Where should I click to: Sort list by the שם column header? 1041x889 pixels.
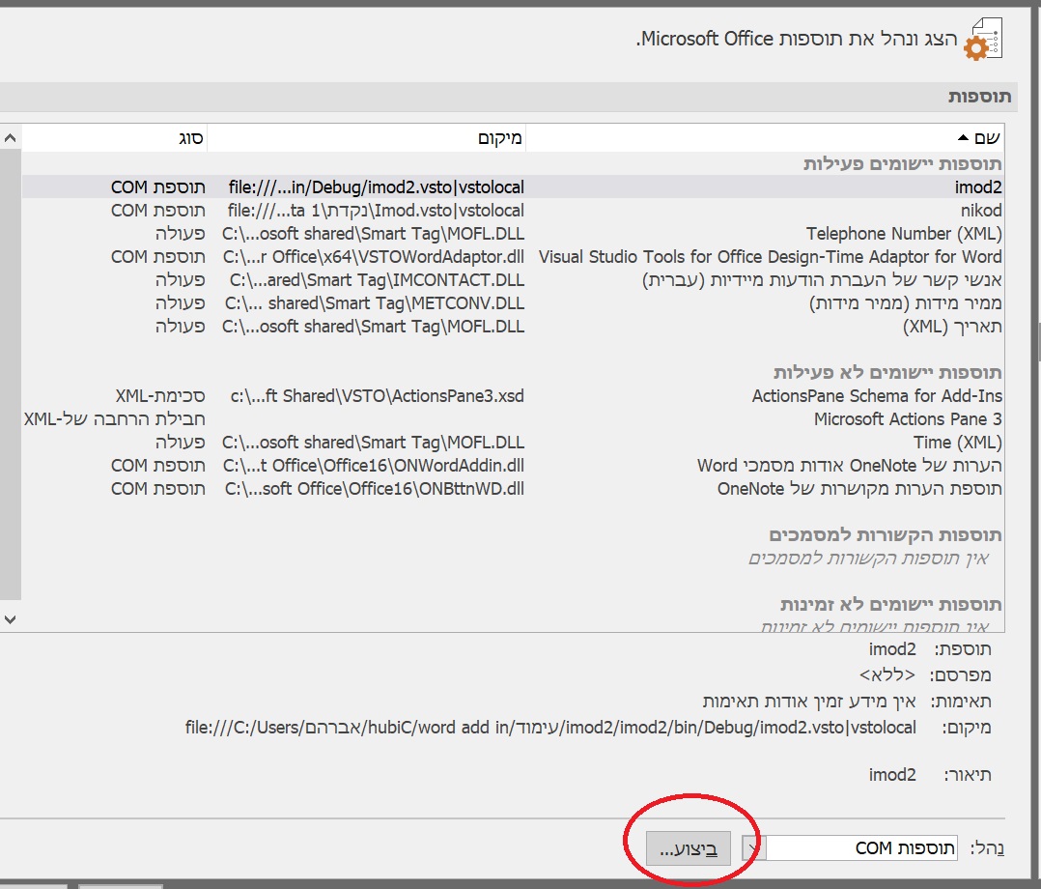click(764, 138)
